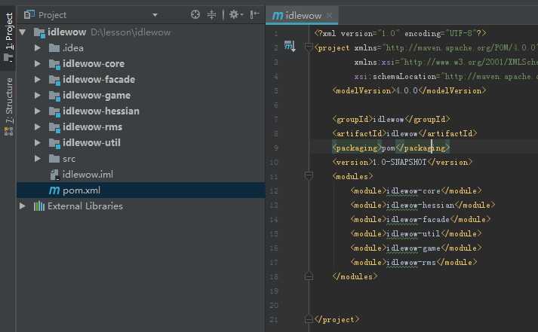Click the xml version declaration line
Screen dimensions: 538x332
coord(401,34)
